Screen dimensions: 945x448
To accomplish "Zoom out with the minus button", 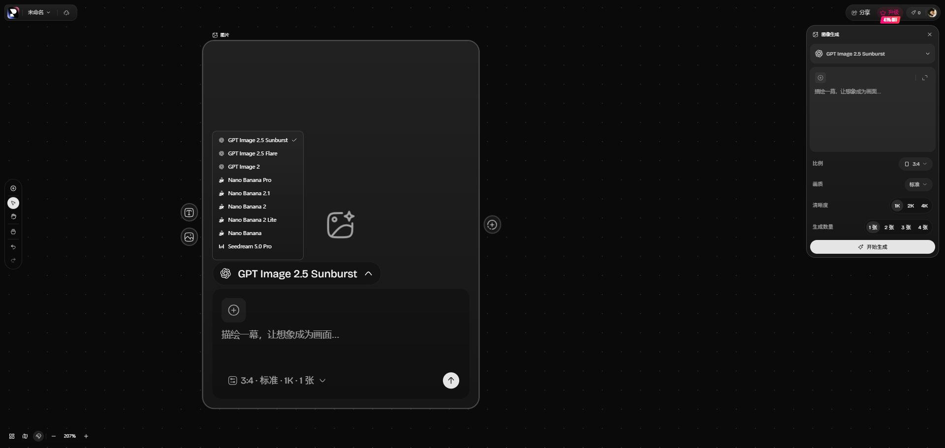I will tap(54, 436).
